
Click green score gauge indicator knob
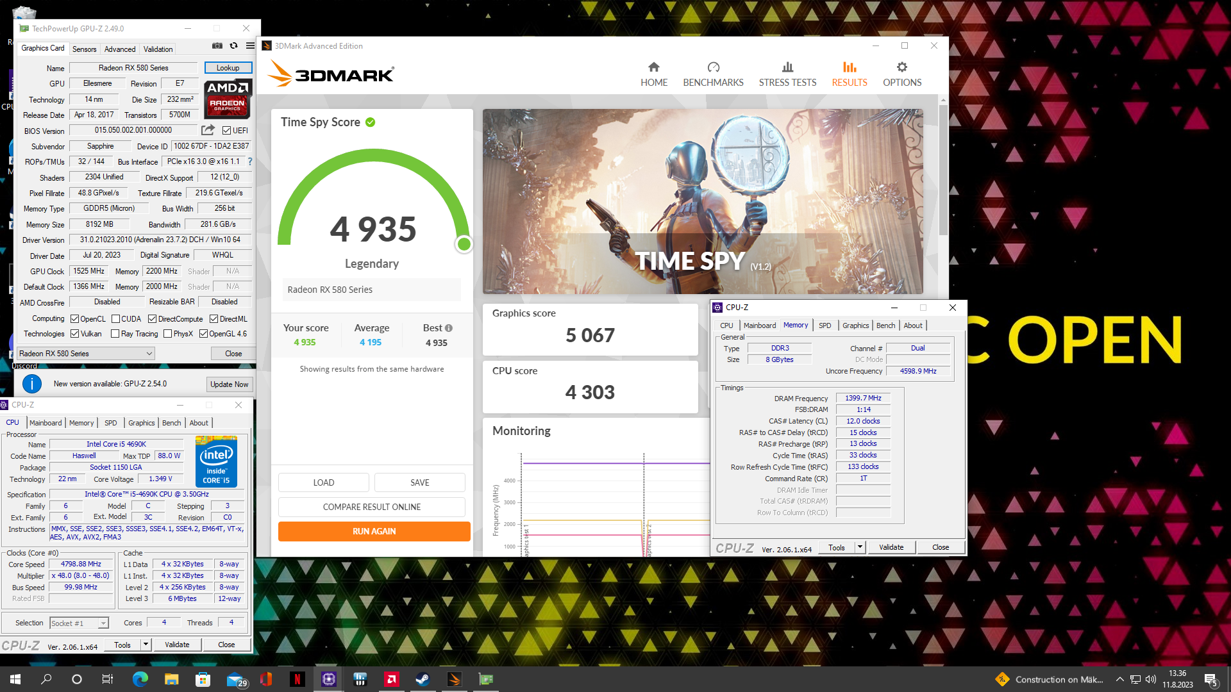(x=464, y=244)
